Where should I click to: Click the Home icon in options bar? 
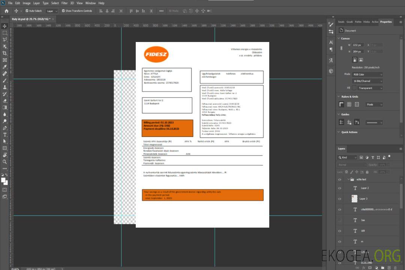[x=6, y=11]
